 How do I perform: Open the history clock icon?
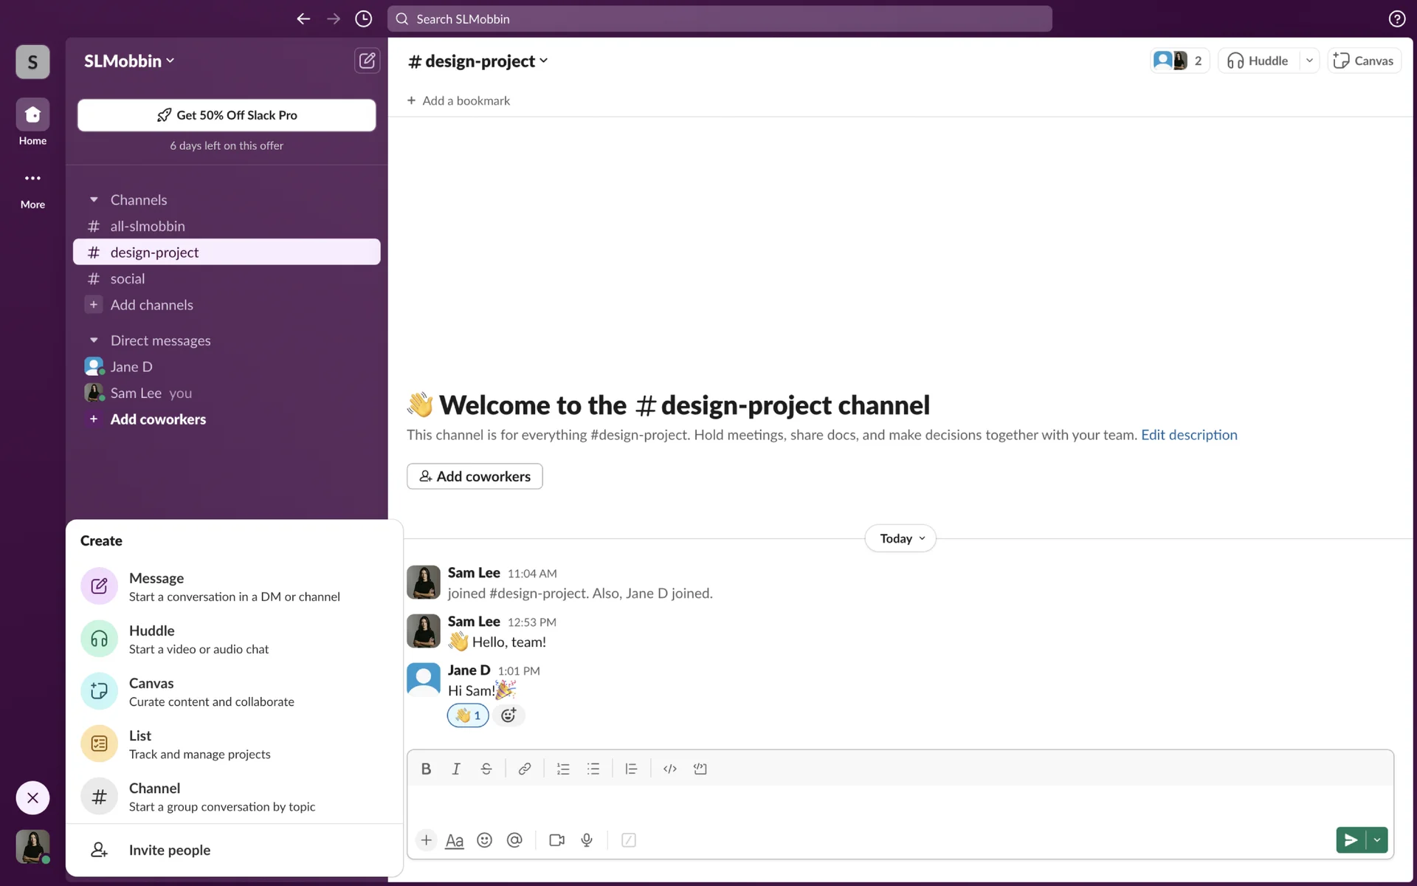[x=363, y=19]
